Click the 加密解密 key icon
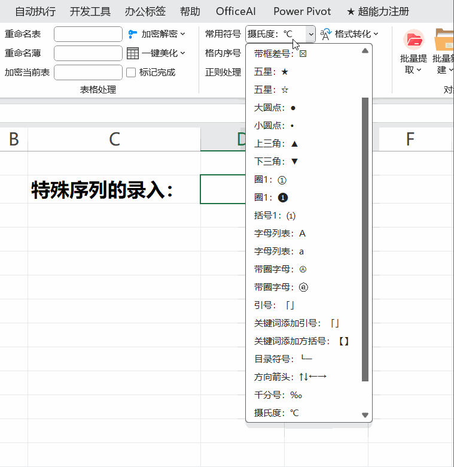454x467 pixels. [132, 34]
